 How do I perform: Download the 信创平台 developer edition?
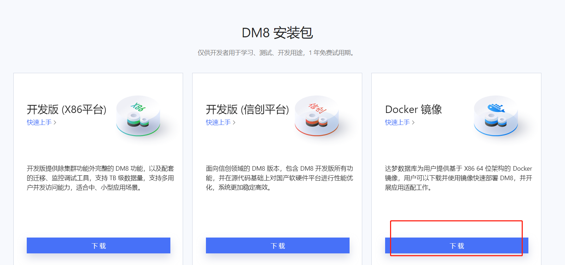[278, 246]
